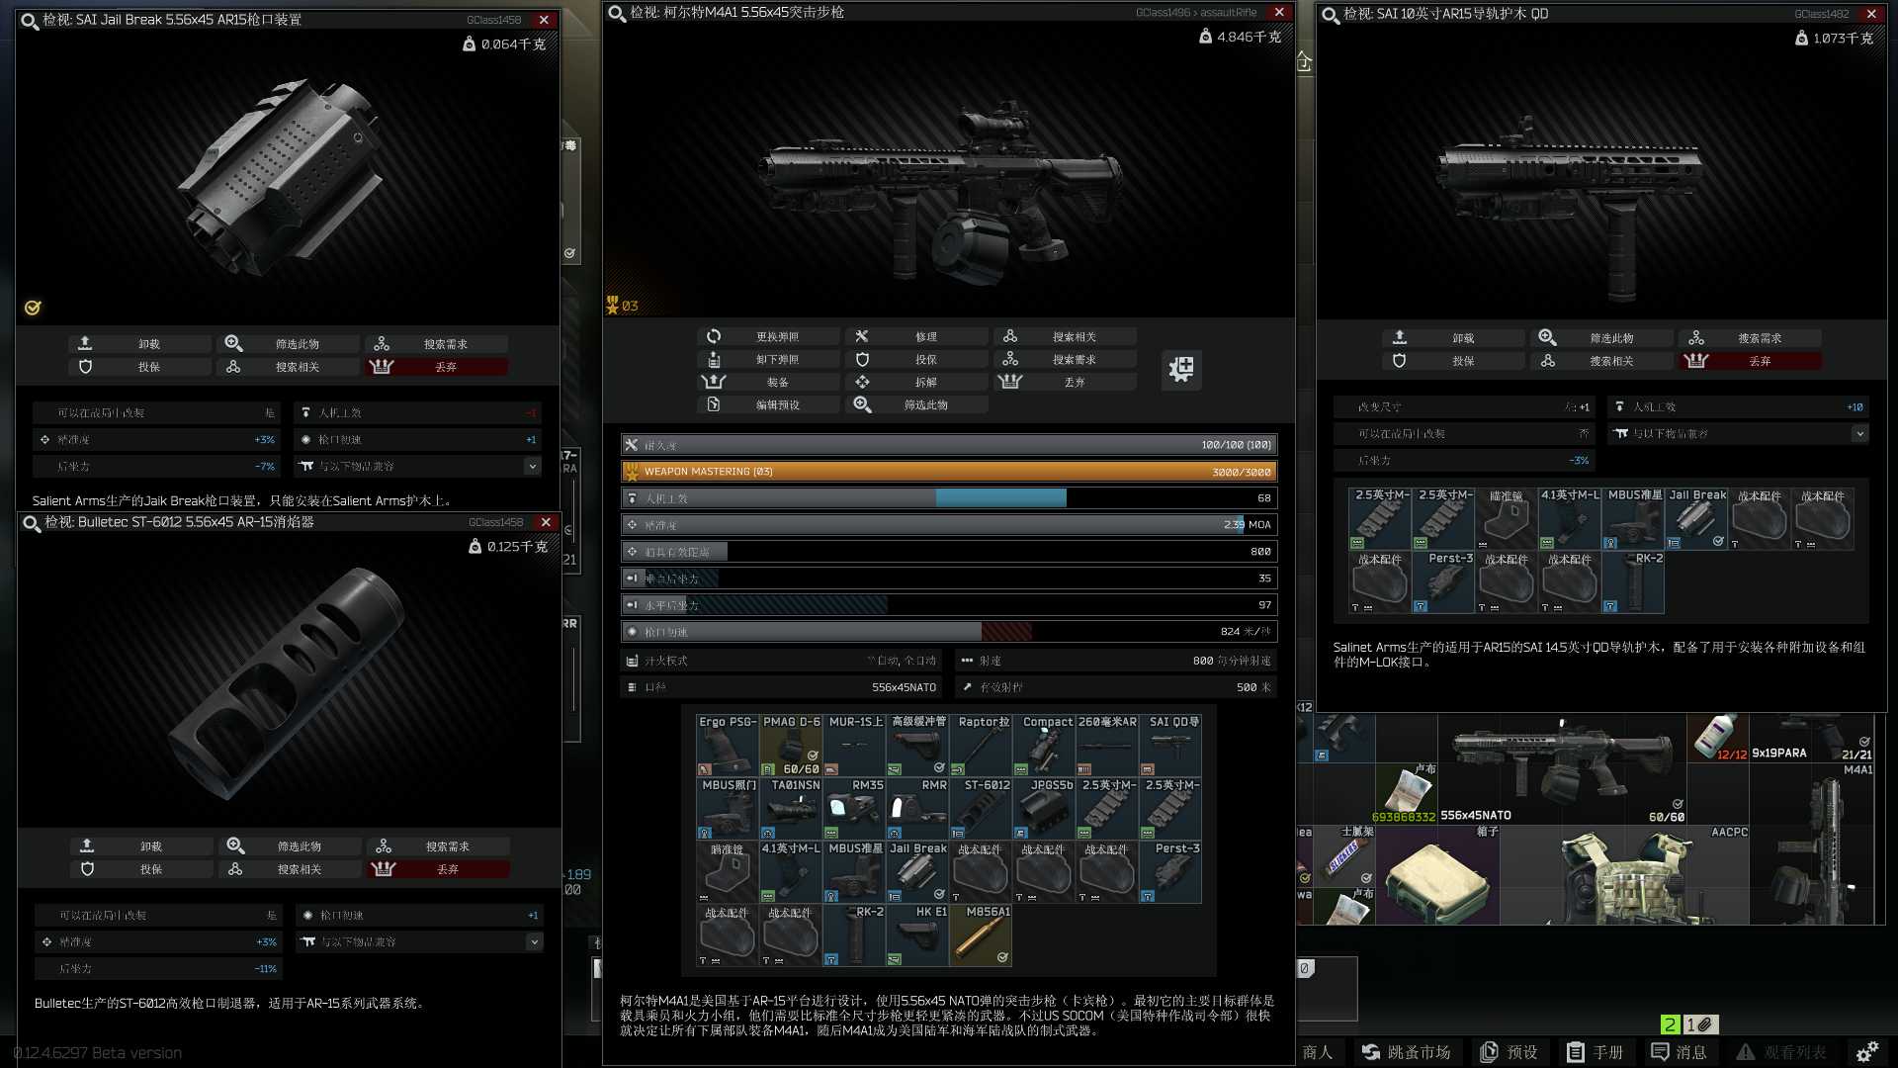Viewport: 1898px width, 1068px height.
Task: Open 手册 handbook tab
Action: (x=1595, y=1052)
